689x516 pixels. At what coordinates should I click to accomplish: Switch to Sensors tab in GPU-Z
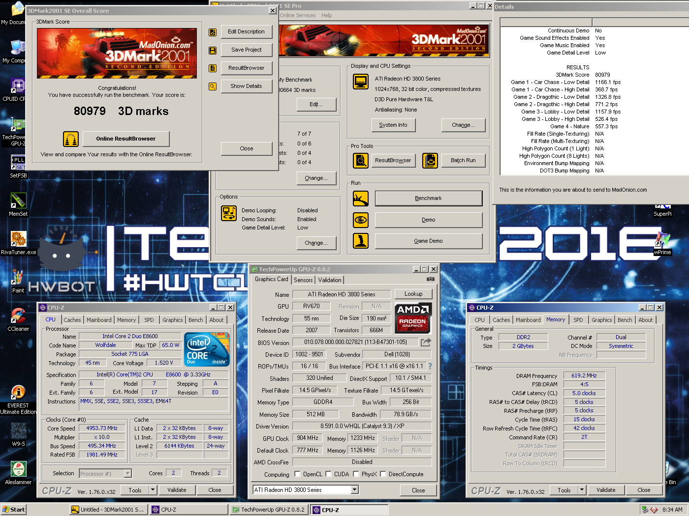(x=303, y=280)
